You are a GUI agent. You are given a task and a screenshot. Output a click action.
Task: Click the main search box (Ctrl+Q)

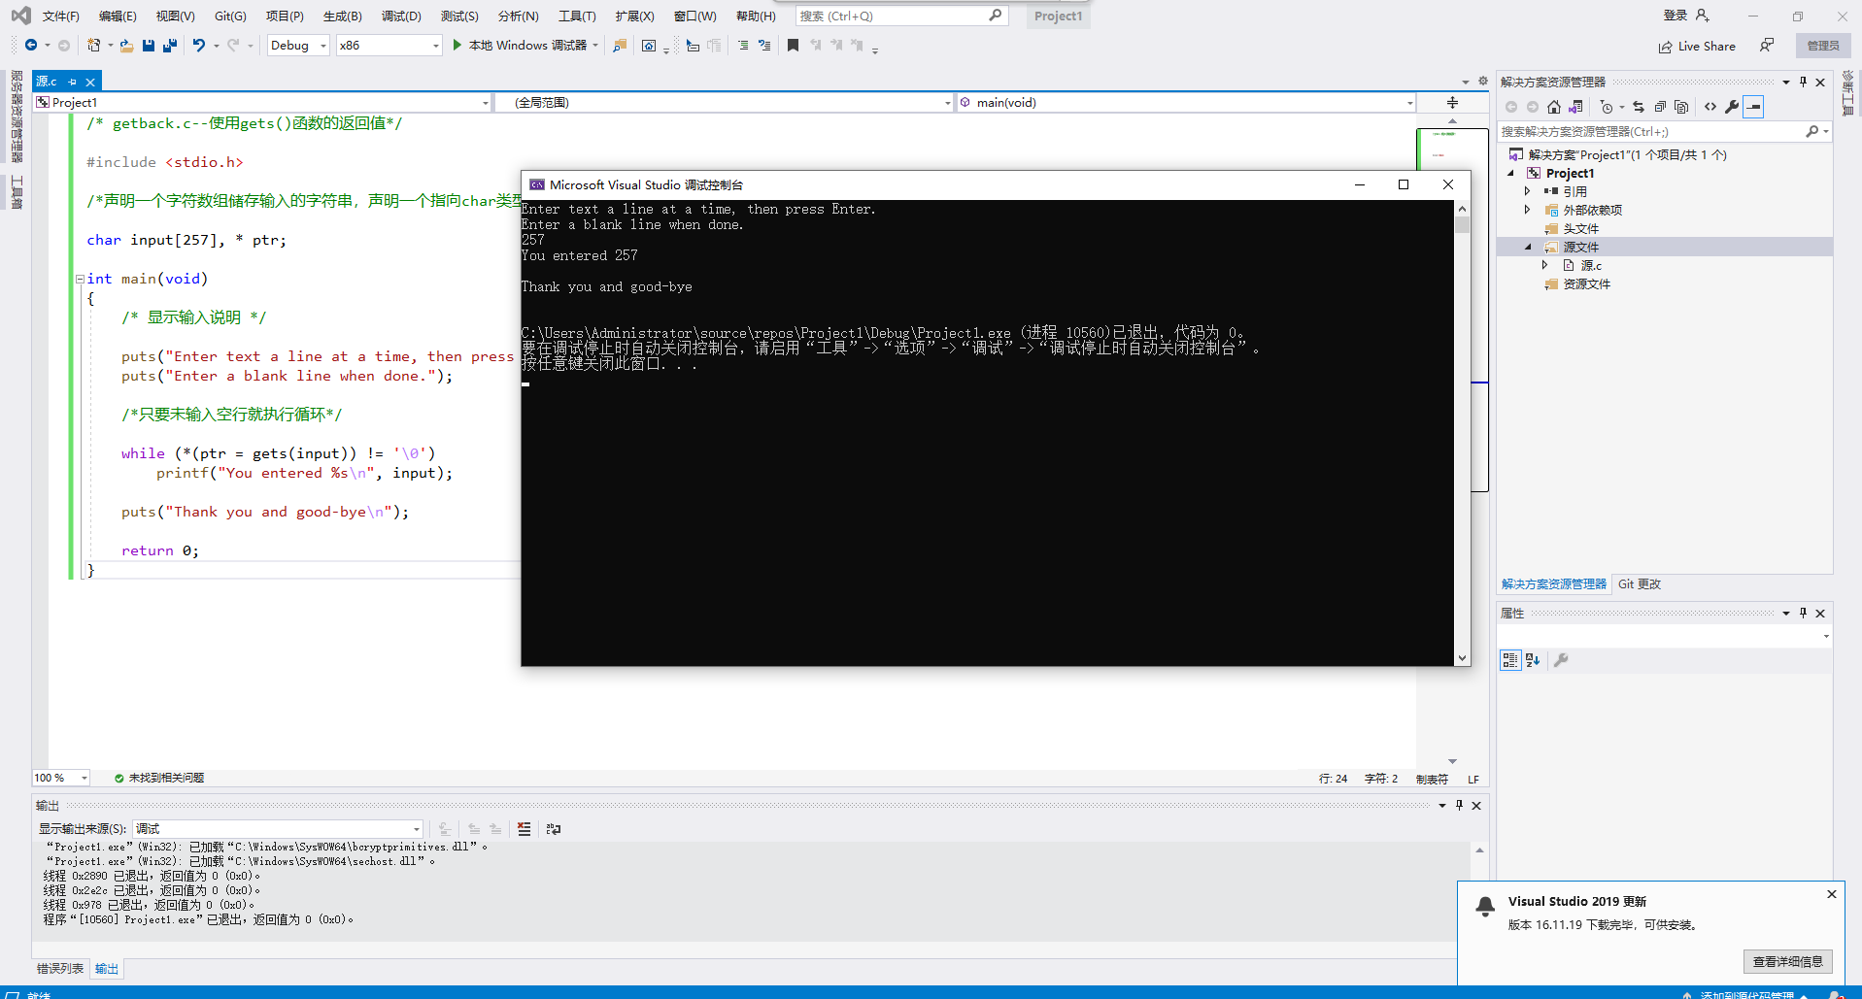pyautogui.click(x=901, y=16)
